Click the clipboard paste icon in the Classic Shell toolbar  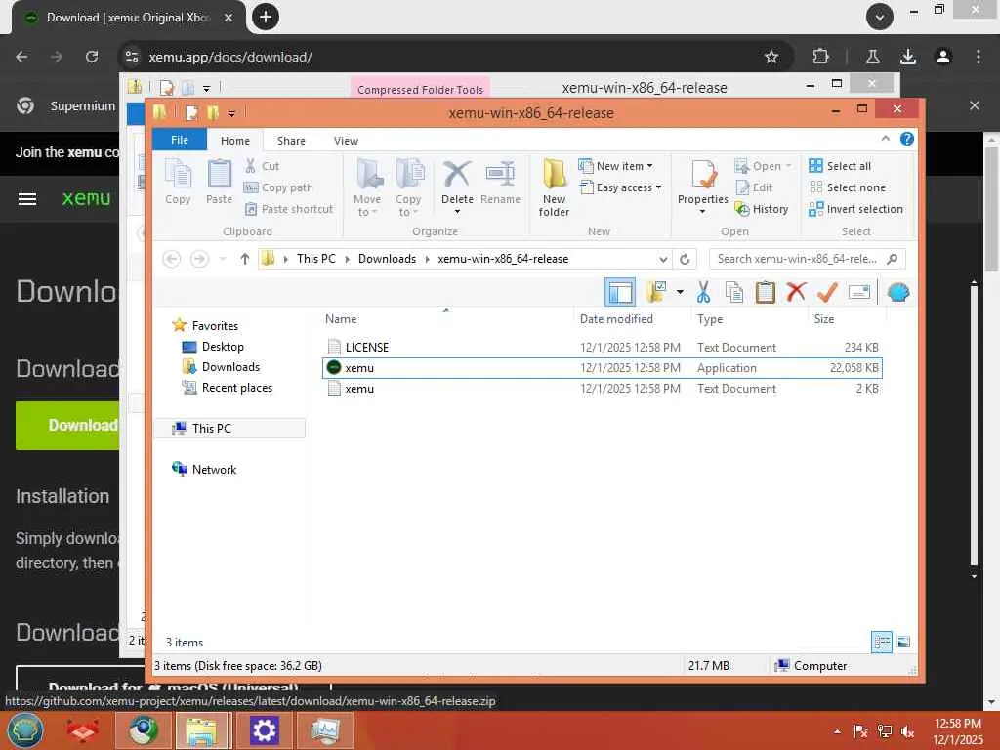coord(765,292)
